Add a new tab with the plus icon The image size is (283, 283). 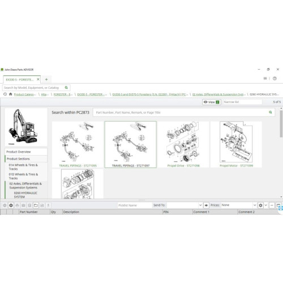pos(46,79)
